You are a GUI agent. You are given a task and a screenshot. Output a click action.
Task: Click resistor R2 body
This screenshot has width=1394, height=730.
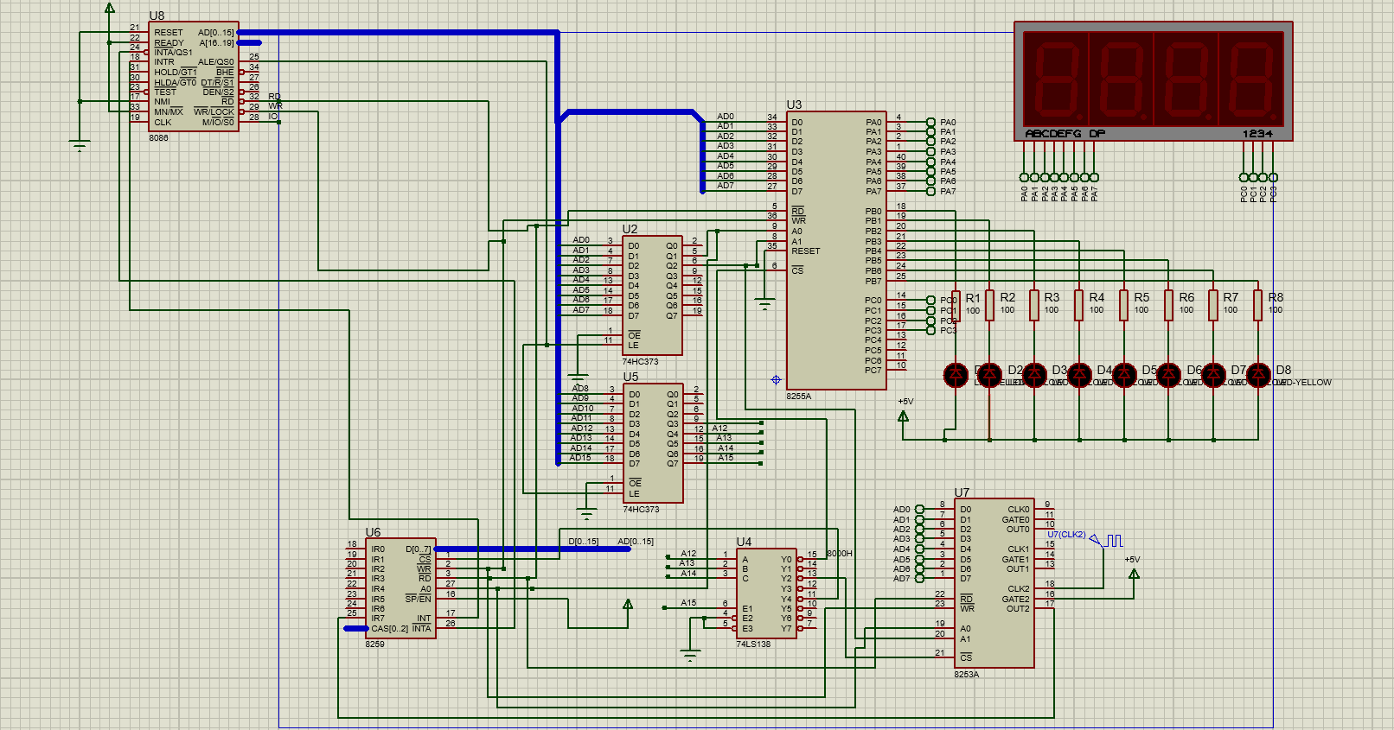(x=989, y=305)
